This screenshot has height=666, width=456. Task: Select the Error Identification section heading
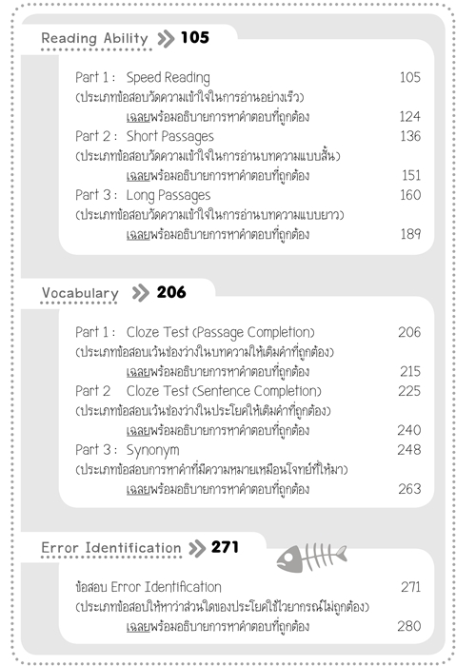click(111, 548)
